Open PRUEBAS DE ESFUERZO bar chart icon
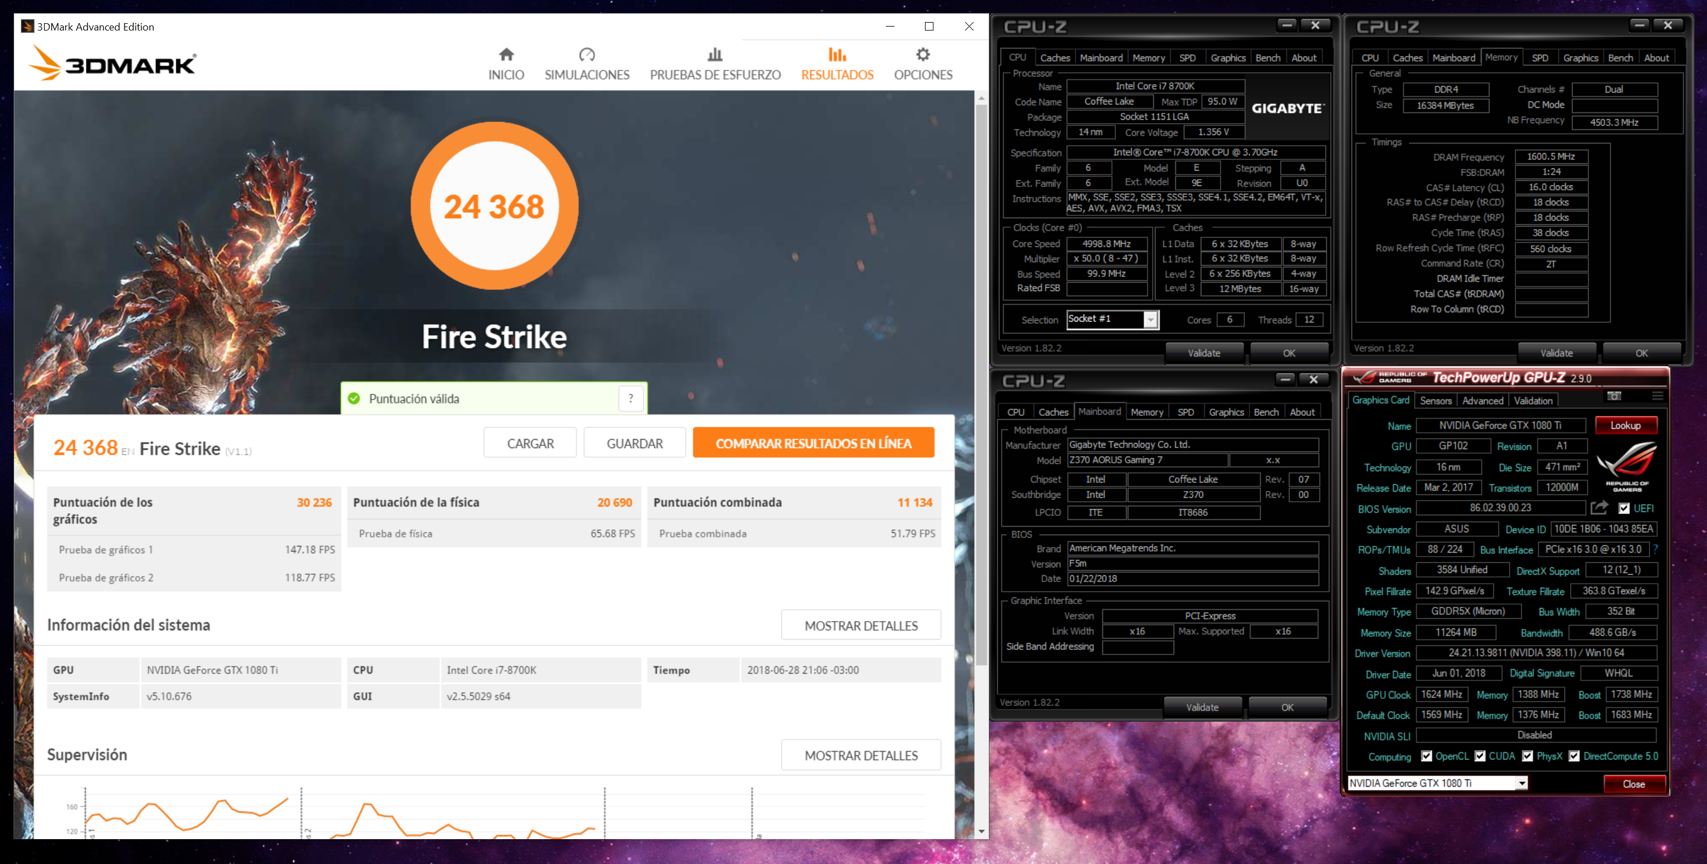 (x=714, y=54)
